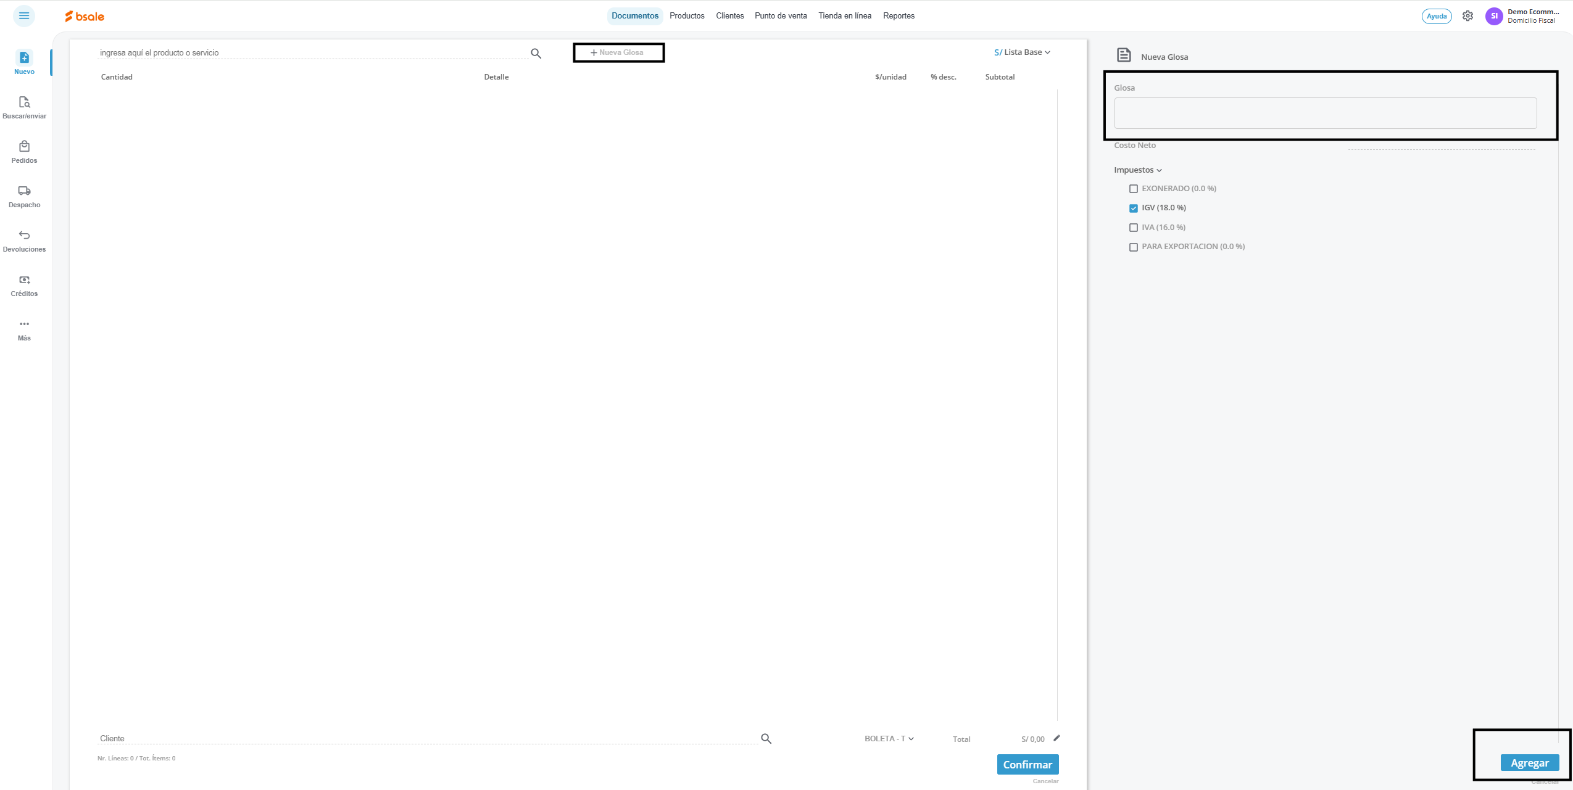1573x790 pixels.
Task: Check the EXONERADO (0.0 %) tax box
Action: (1133, 189)
